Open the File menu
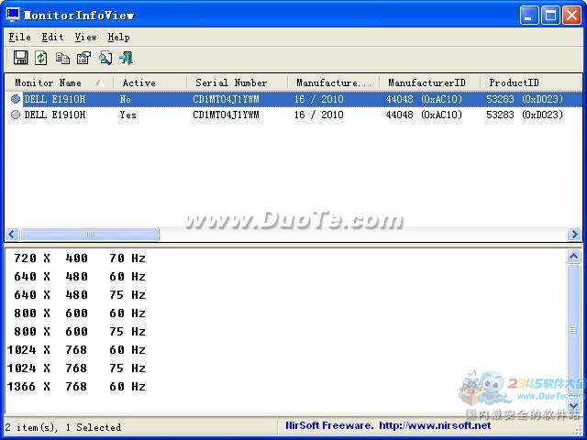The width and height of the screenshot is (587, 440). (19, 37)
